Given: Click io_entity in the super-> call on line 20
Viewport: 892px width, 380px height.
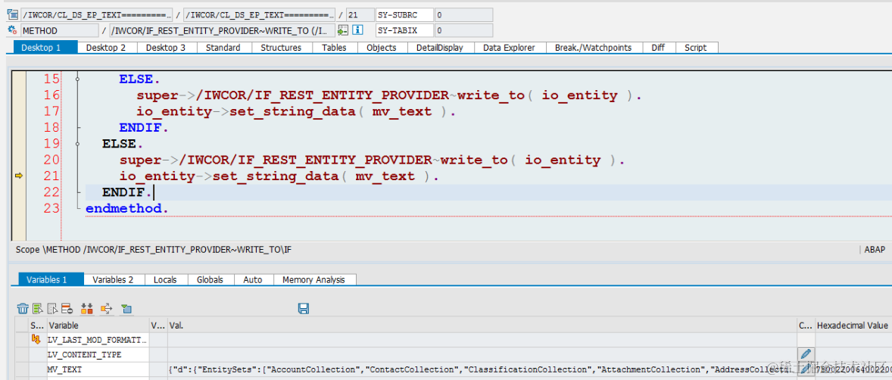Looking at the screenshot, I should [563, 160].
